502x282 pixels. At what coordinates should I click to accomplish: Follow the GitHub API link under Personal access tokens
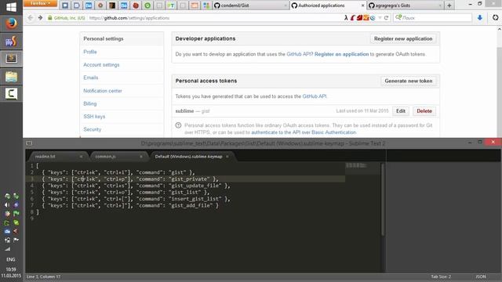(315, 96)
